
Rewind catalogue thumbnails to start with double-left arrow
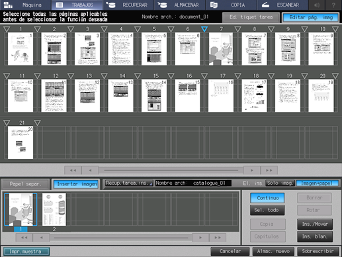click(x=24, y=238)
